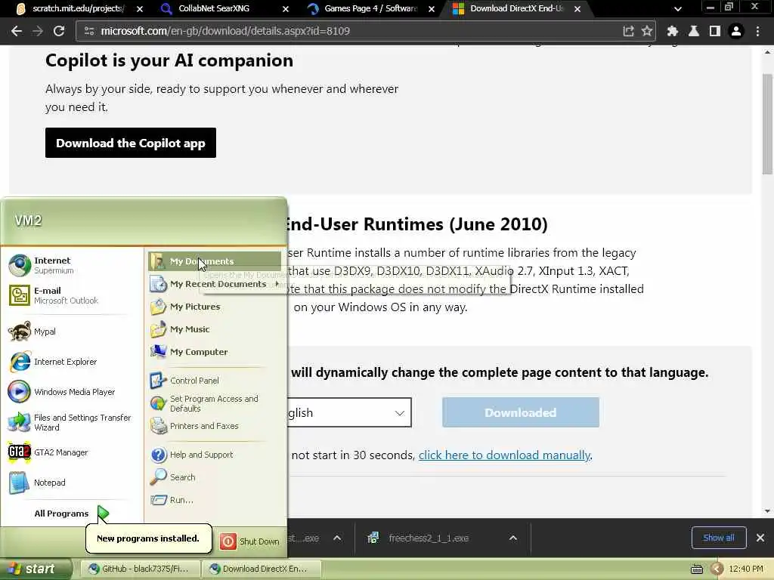Go forward in browser history
Viewport: 774px width, 580px height.
38,31
